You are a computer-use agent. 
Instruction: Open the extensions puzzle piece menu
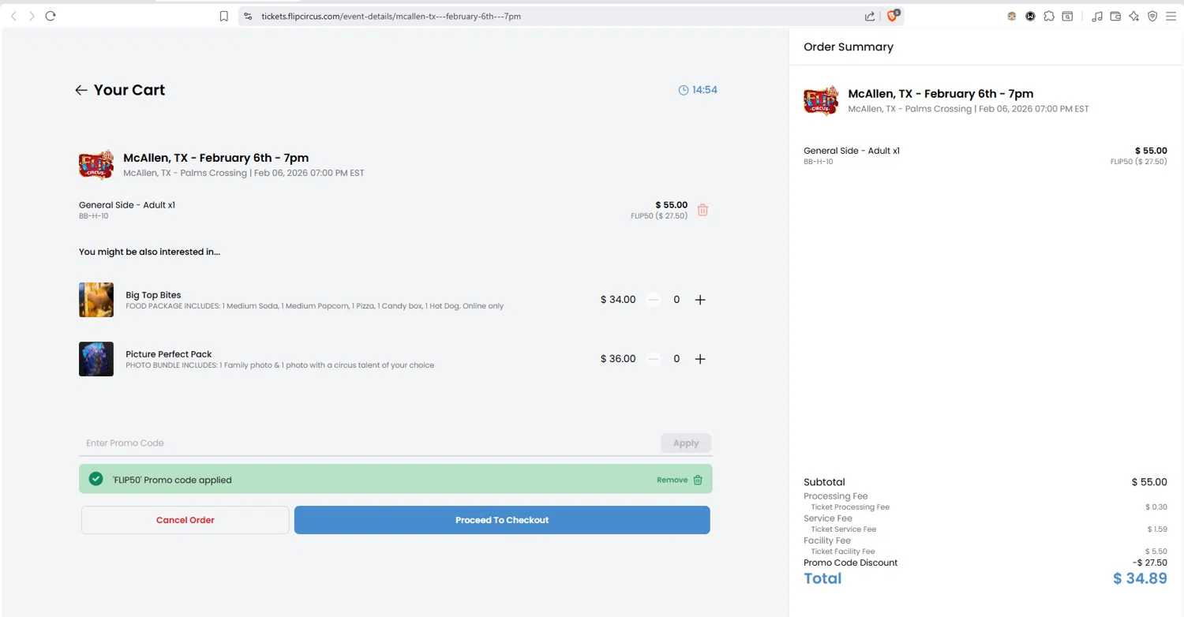1049,16
